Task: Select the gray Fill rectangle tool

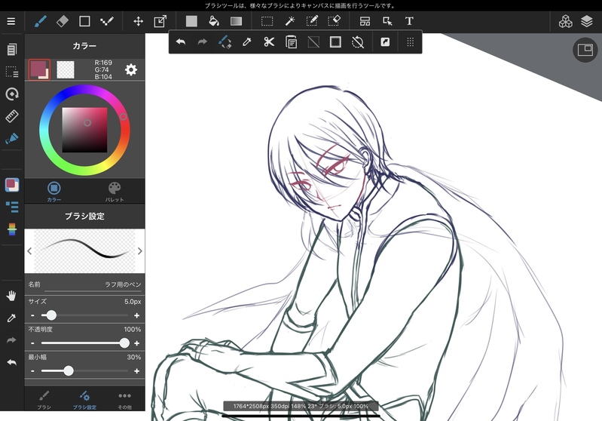Action: click(191, 21)
